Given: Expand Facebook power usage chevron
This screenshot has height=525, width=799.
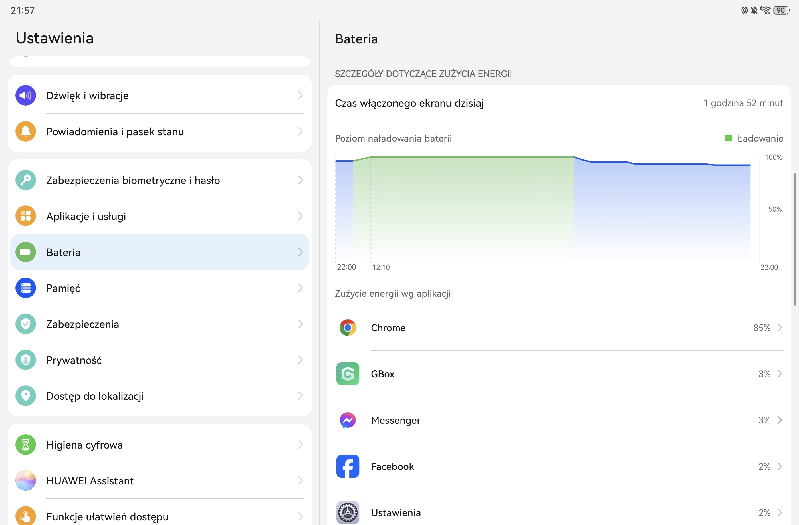Looking at the screenshot, I should click(780, 466).
